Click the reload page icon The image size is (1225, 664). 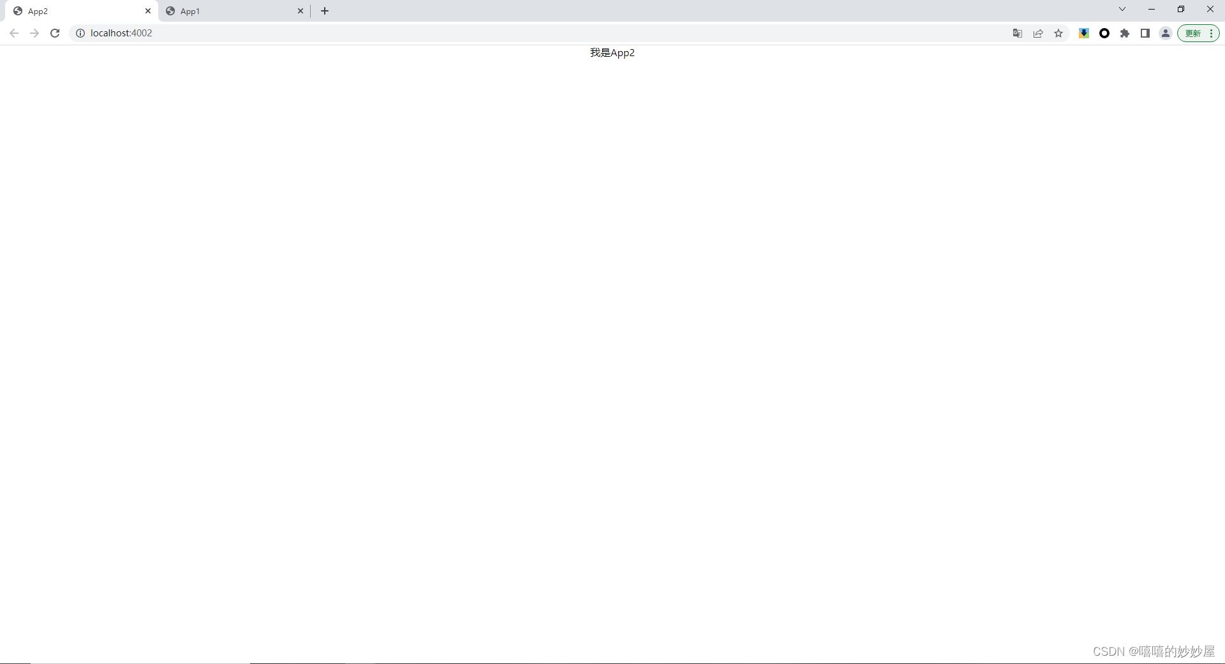click(x=55, y=33)
